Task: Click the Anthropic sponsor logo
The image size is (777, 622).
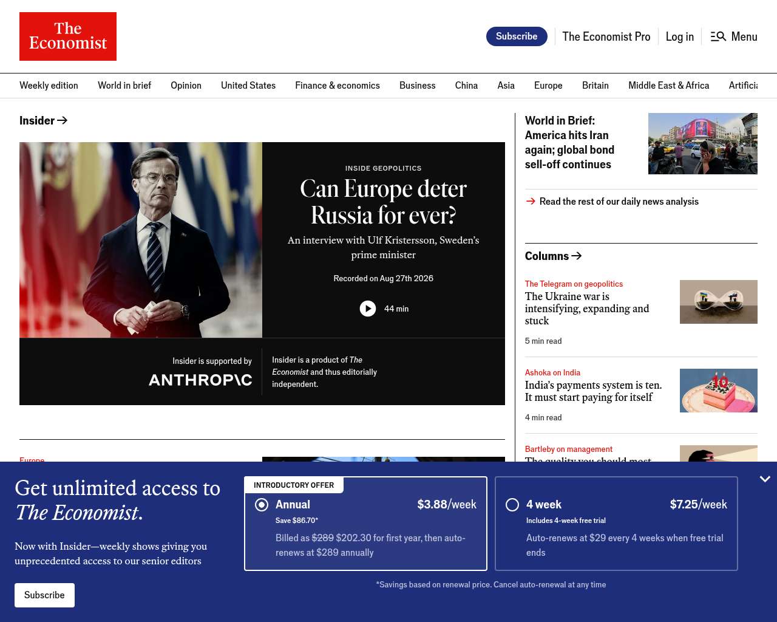Action: [x=200, y=380]
